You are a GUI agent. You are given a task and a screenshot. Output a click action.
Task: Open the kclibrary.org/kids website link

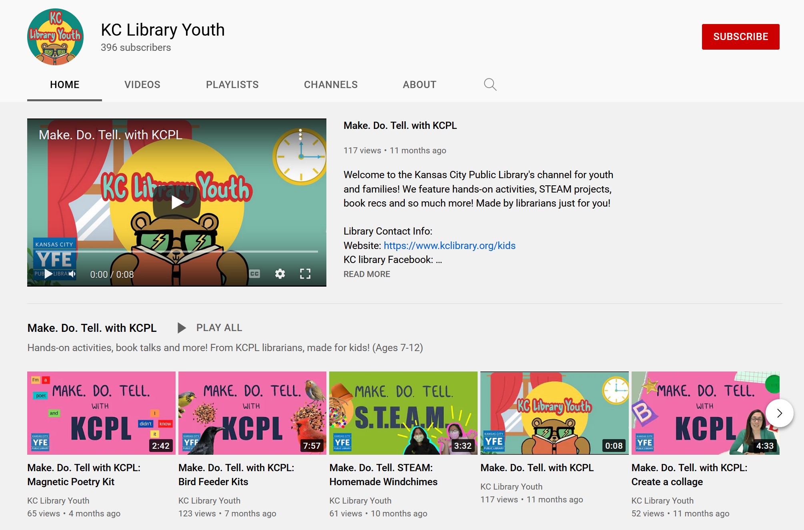[449, 245]
